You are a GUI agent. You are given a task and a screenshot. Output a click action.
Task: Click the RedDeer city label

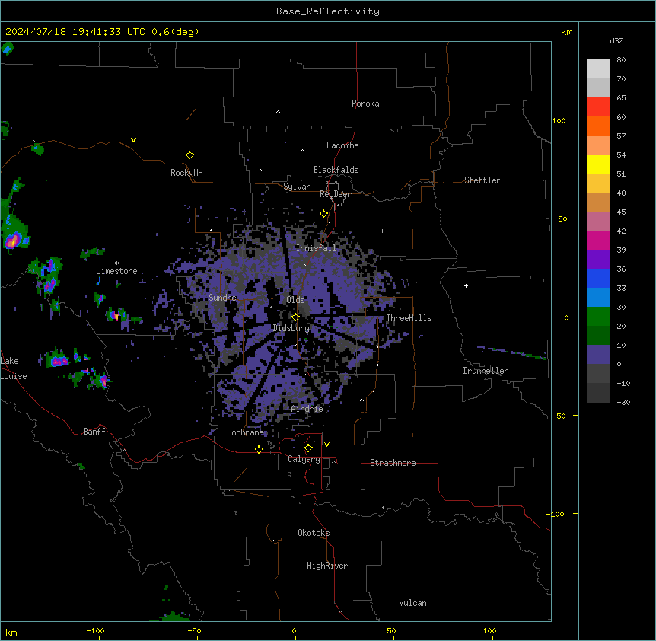point(335,194)
